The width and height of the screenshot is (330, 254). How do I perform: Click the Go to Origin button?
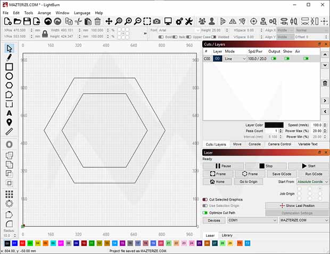tap(249, 182)
